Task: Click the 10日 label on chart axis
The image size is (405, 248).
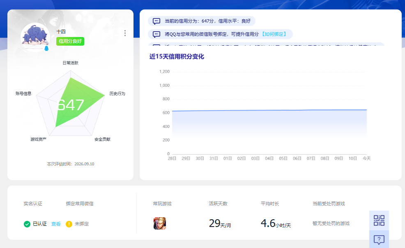Action: [x=352, y=158]
